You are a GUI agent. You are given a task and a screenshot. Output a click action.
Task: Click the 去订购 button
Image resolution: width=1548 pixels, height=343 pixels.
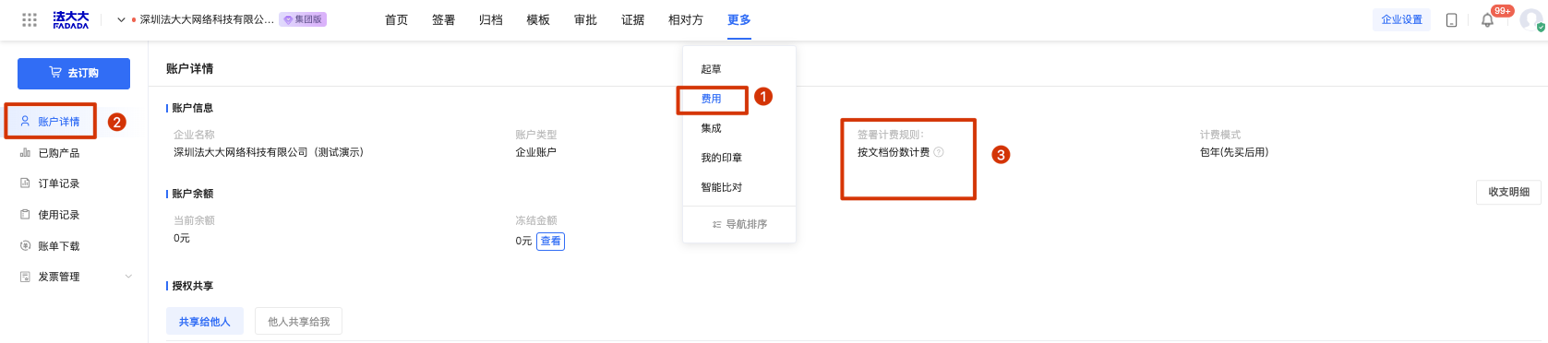click(x=74, y=73)
